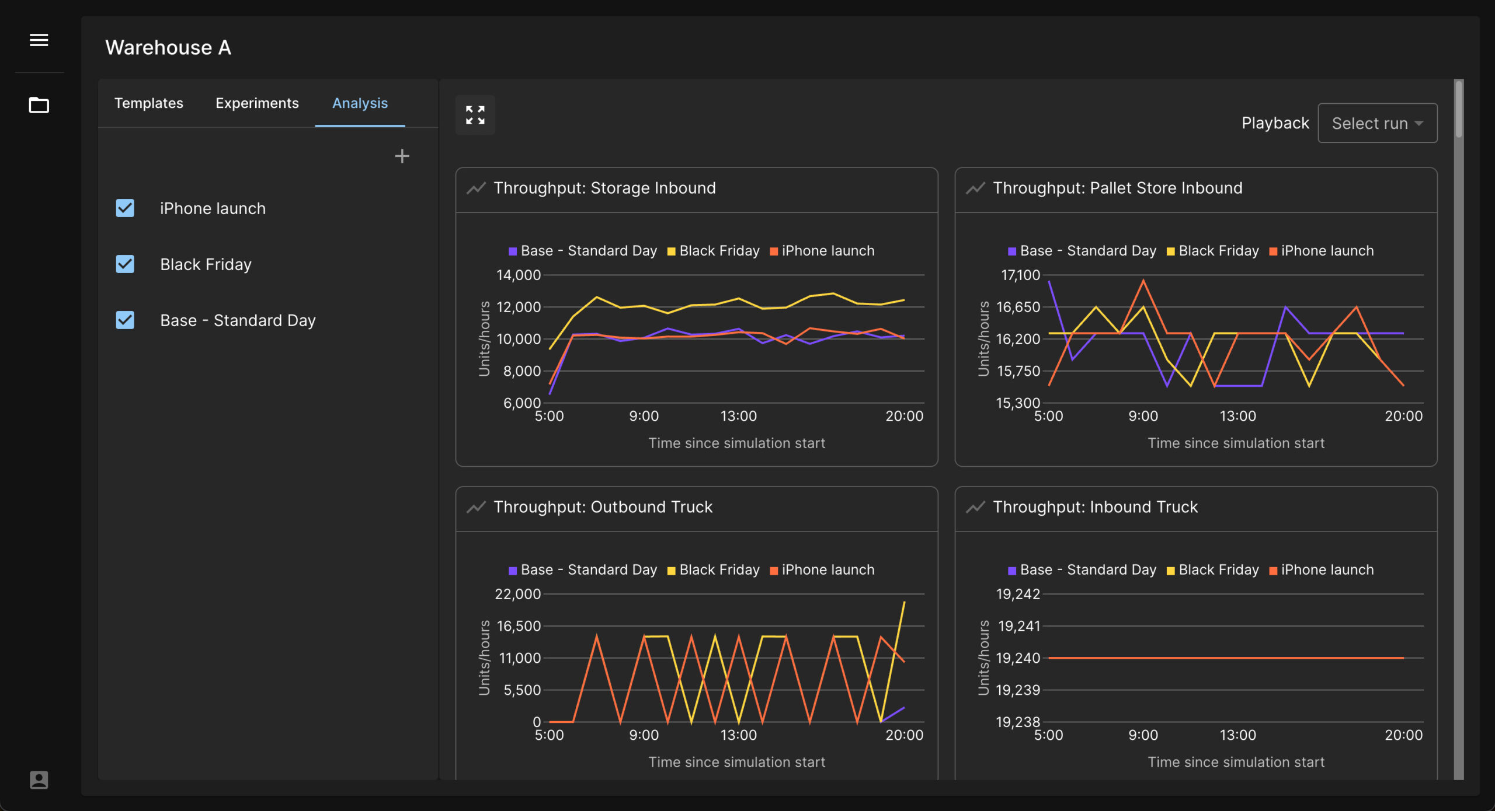Screen dimensions: 1495x811
Task: Switch to the Templates tab
Action: tap(148, 103)
